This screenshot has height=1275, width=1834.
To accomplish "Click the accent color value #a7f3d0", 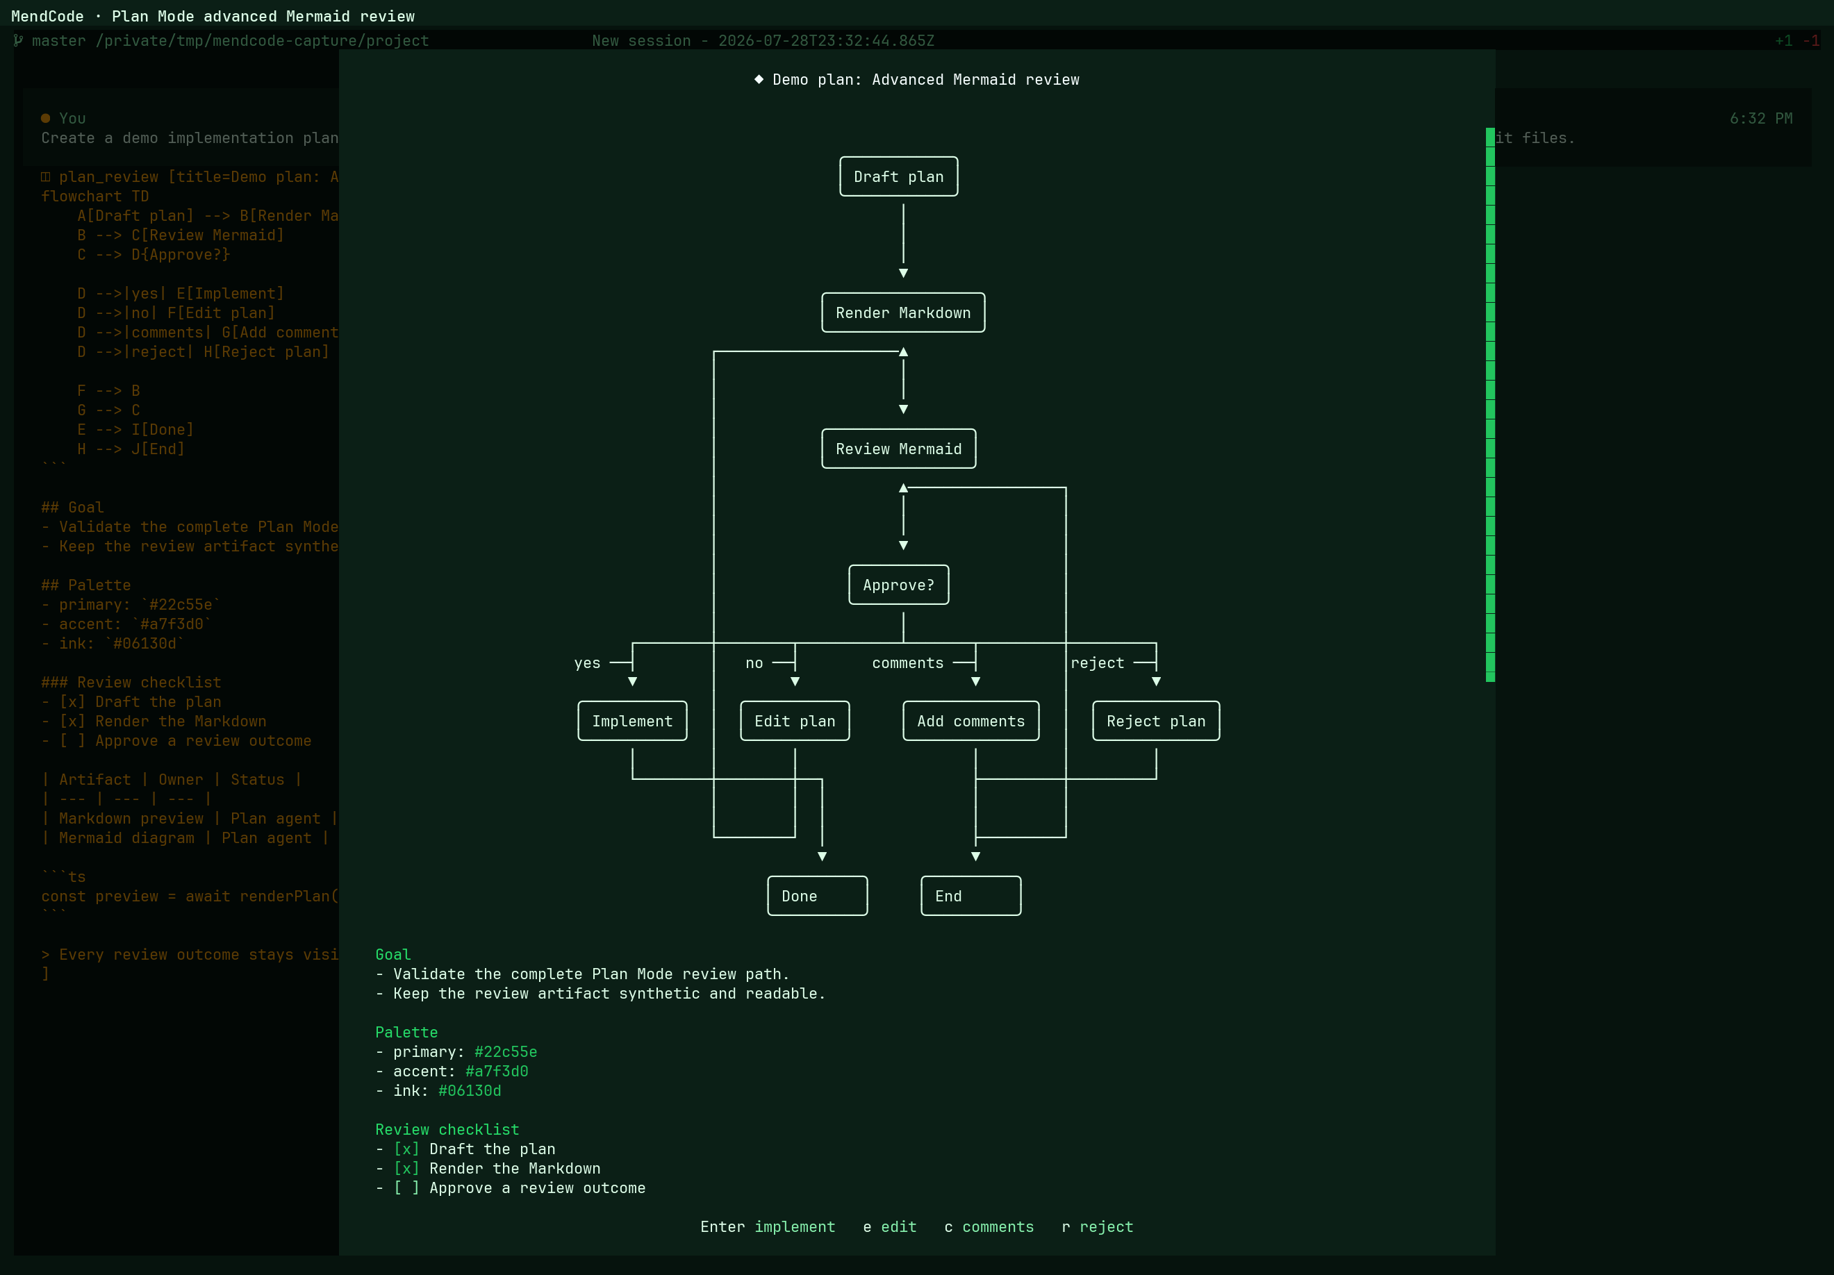I will coord(497,1072).
